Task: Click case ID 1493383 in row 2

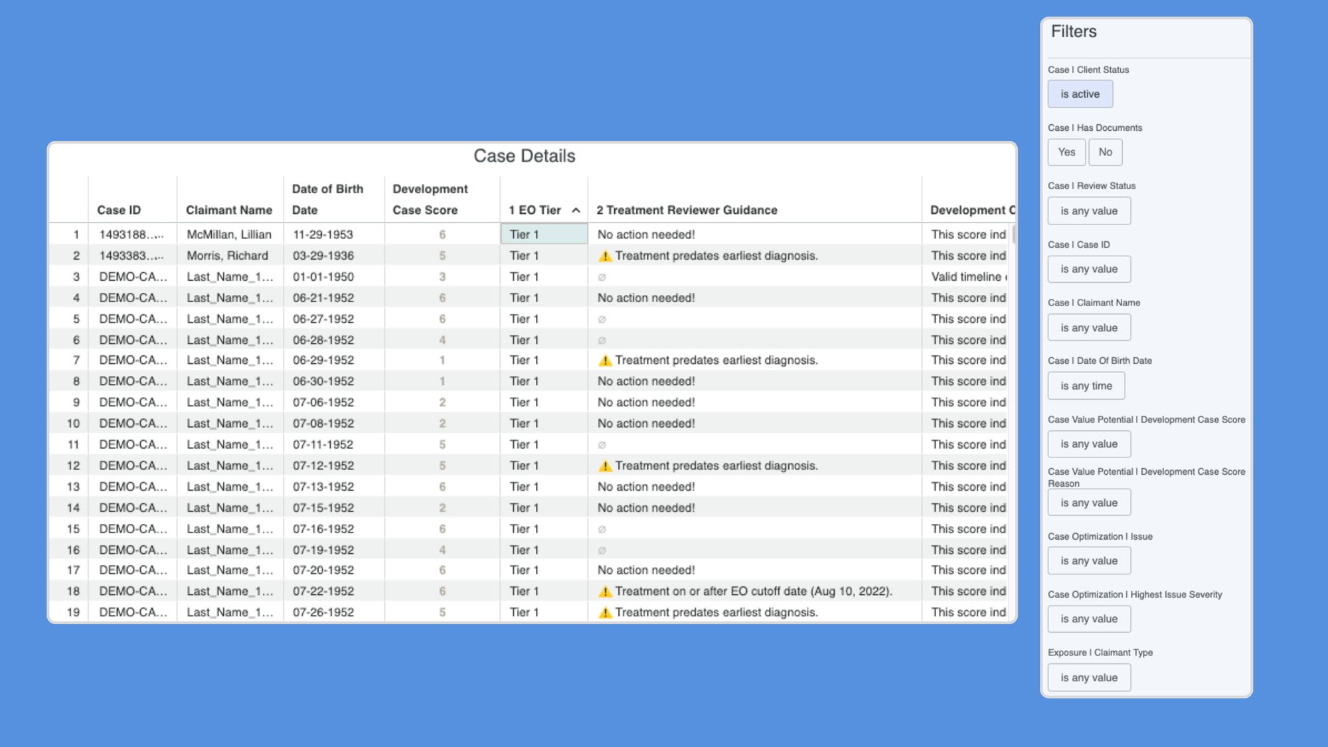Action: pyautogui.click(x=131, y=256)
